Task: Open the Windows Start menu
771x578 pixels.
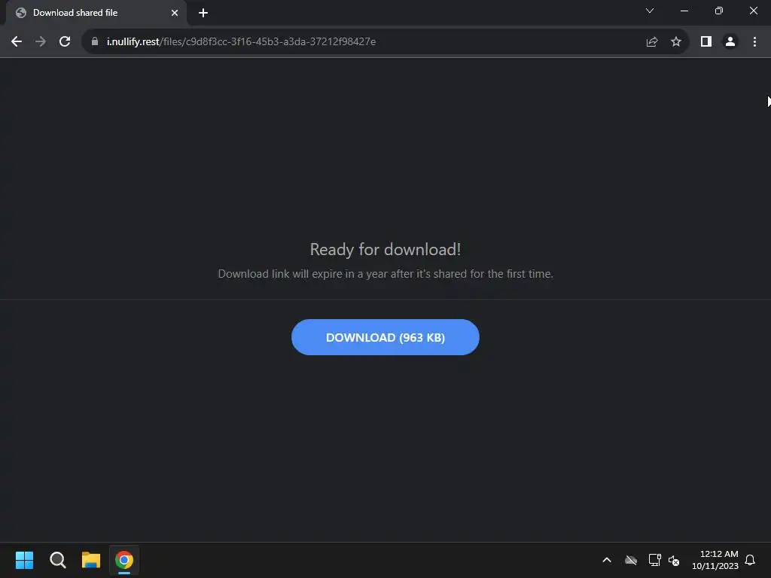Action: pyautogui.click(x=24, y=560)
